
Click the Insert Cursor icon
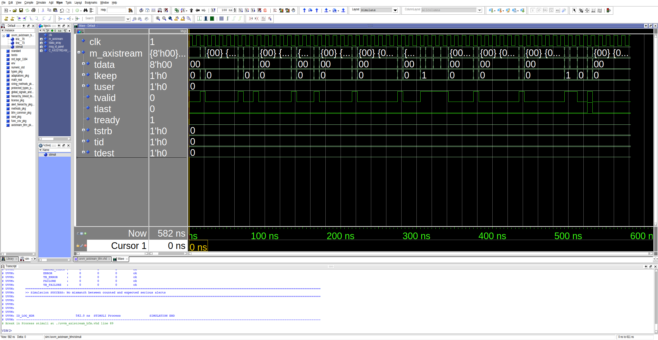pyautogui.click(x=6, y=19)
